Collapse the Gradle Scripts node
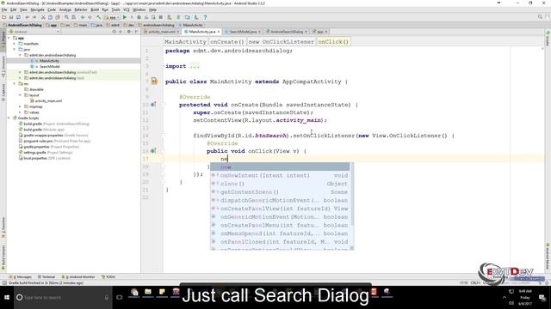The image size is (551, 309). click(x=9, y=118)
